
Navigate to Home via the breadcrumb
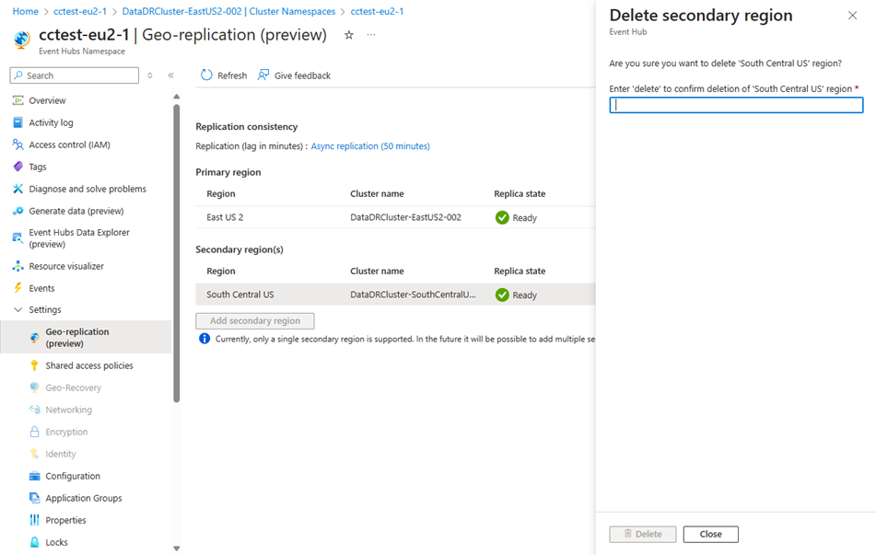pos(25,12)
